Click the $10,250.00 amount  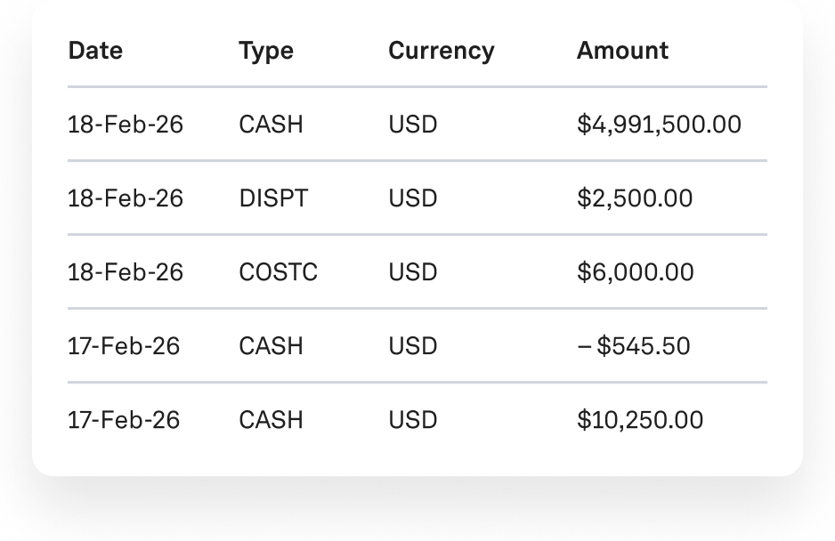pyautogui.click(x=640, y=420)
